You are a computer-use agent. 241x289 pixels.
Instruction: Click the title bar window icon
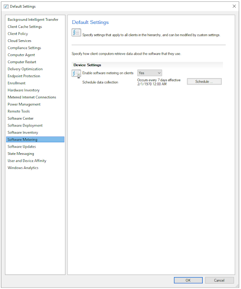tap(6, 6)
